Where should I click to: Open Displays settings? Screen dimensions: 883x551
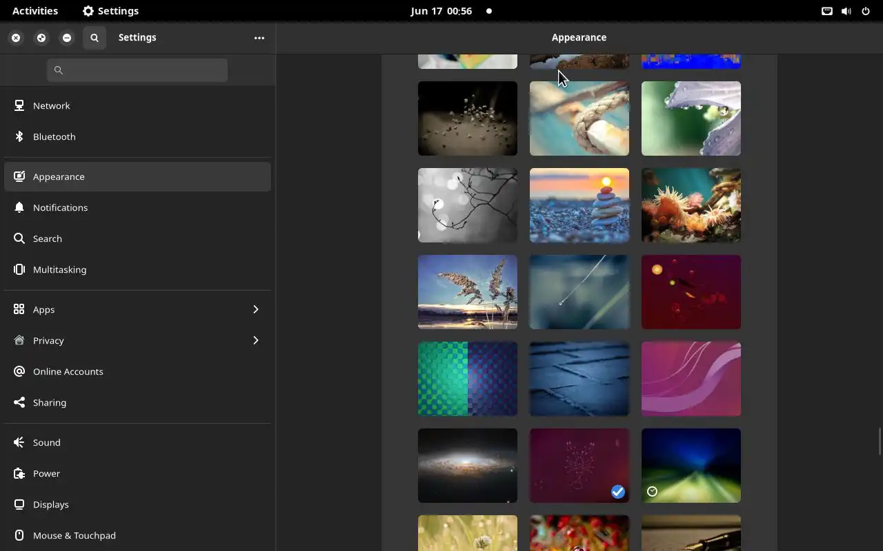137,504
